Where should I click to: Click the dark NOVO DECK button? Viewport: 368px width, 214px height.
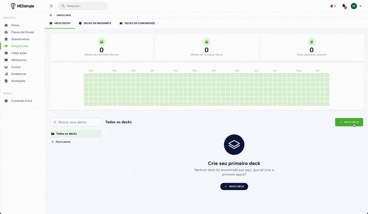click(x=234, y=186)
